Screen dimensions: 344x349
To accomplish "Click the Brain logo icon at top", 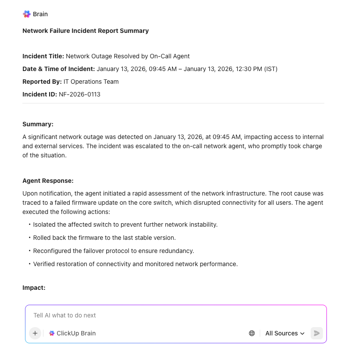I will (27, 14).
